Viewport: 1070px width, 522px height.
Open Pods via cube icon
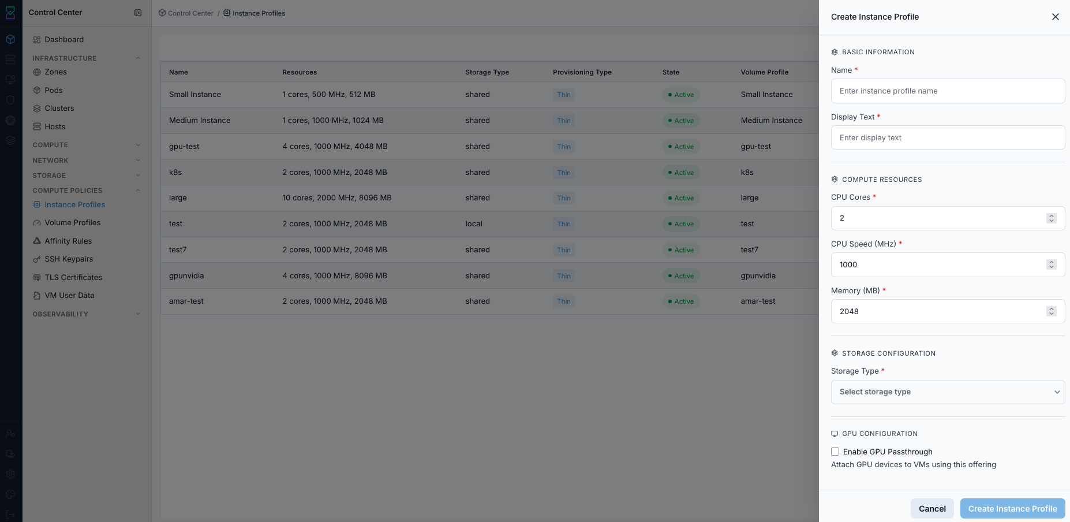click(x=37, y=90)
